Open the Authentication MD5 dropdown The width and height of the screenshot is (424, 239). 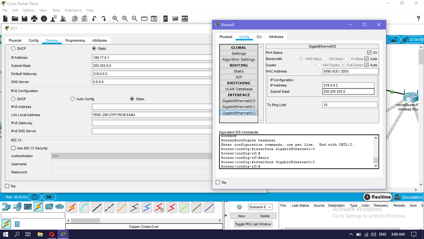tap(132, 156)
